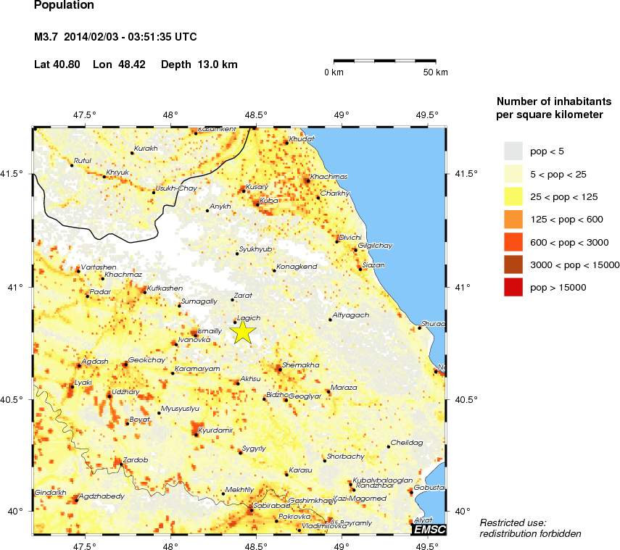Viewport: 620px width, 550px height.
Task: Click the Shemakha city label
Action: 300,365
